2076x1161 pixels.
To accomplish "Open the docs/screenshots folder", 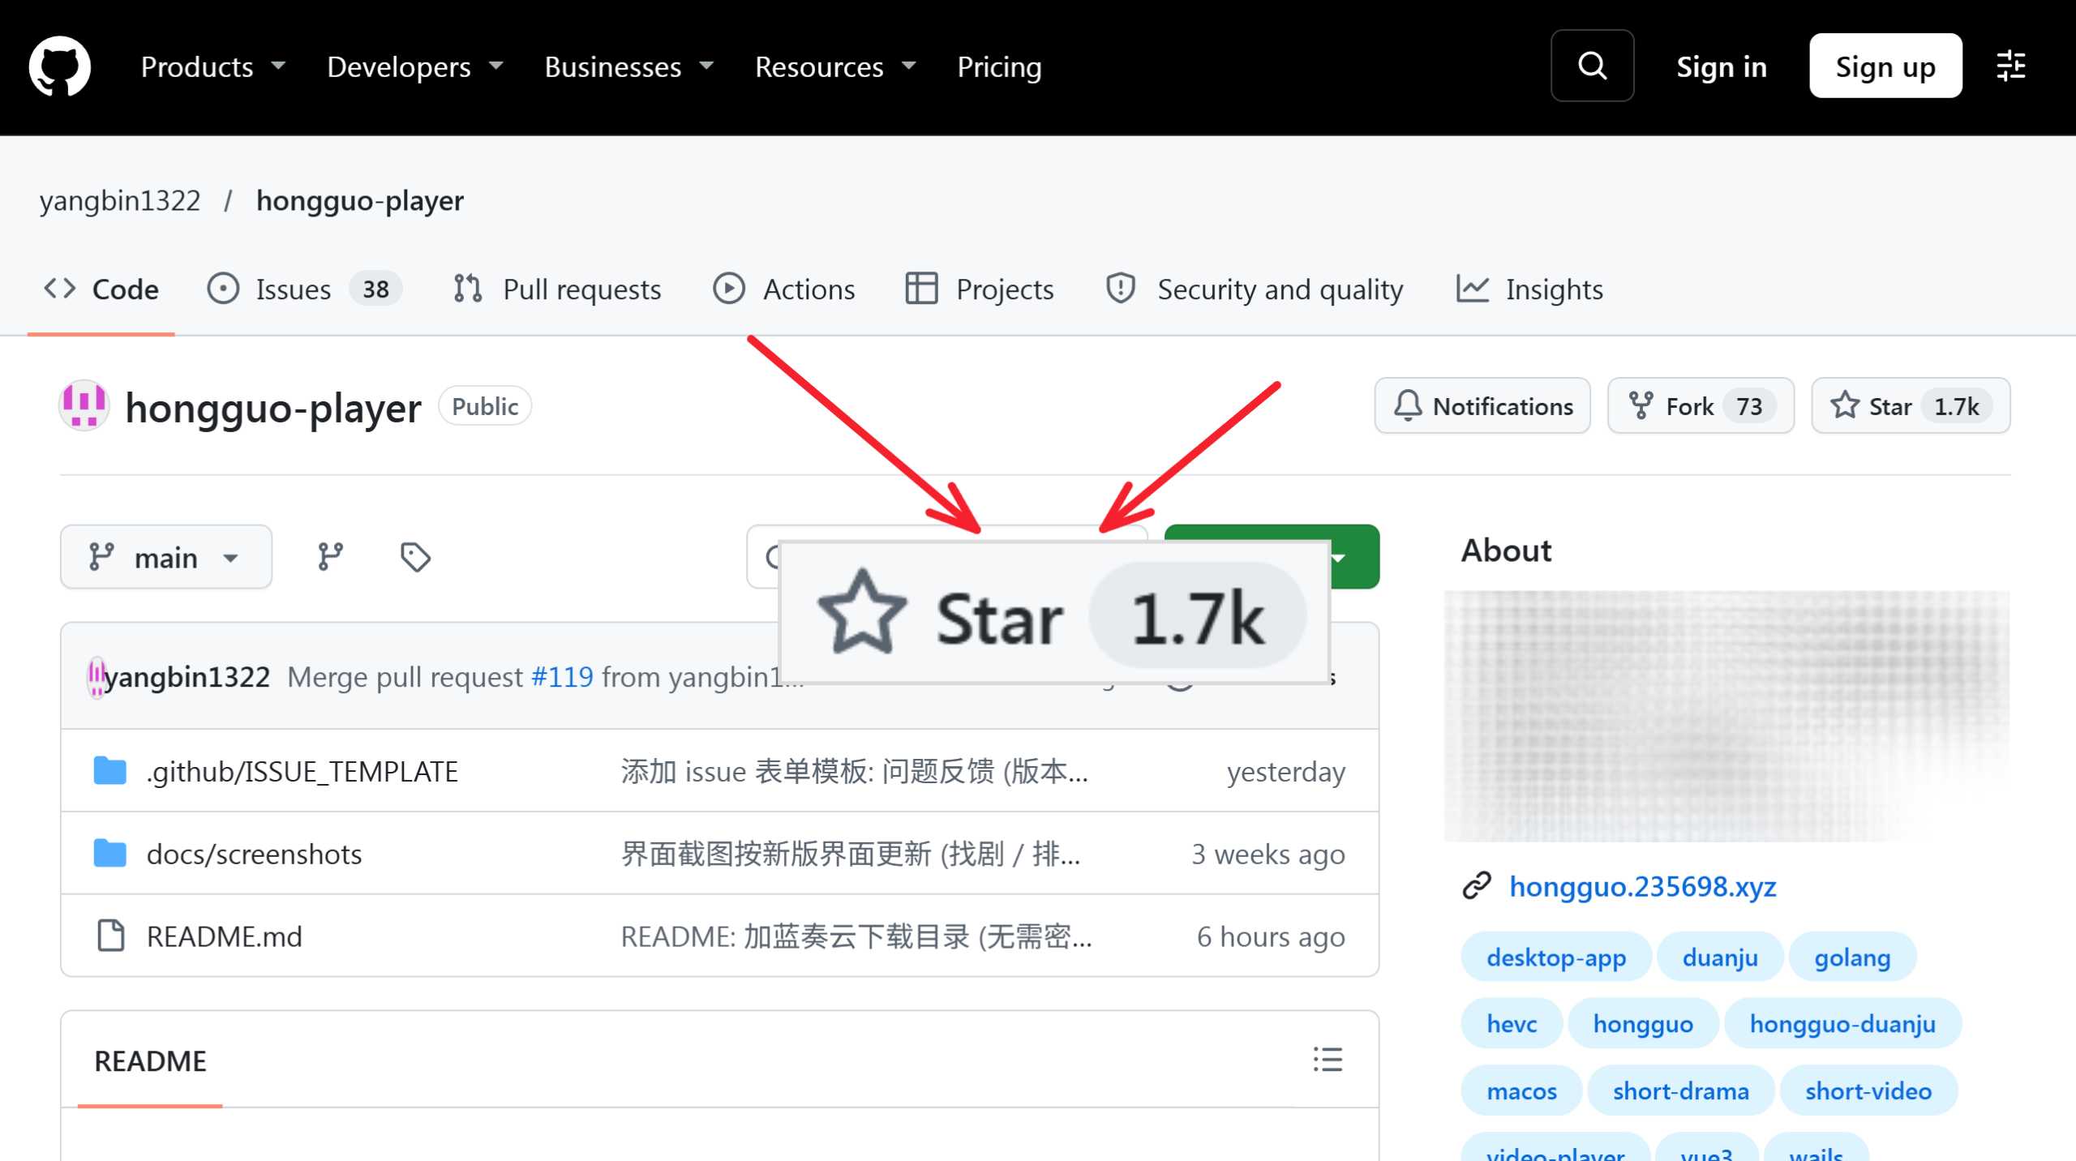I will coord(254,854).
